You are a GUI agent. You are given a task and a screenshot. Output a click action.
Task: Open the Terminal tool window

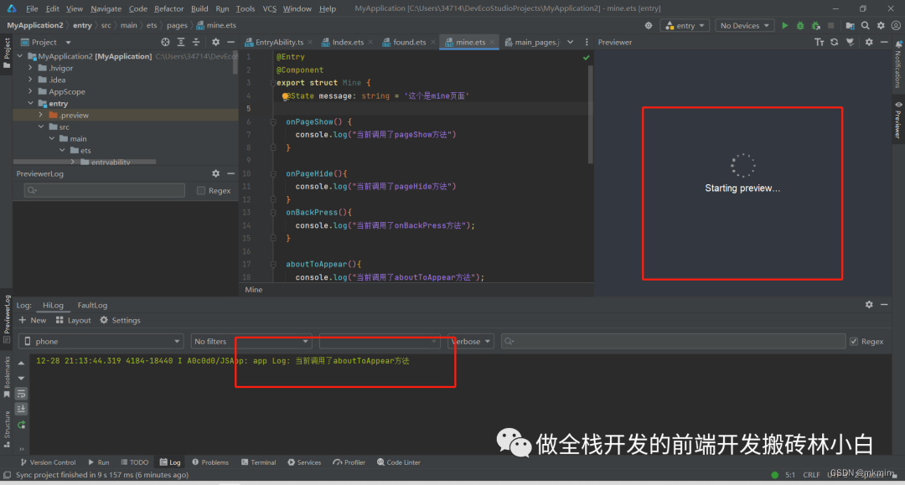coord(259,462)
